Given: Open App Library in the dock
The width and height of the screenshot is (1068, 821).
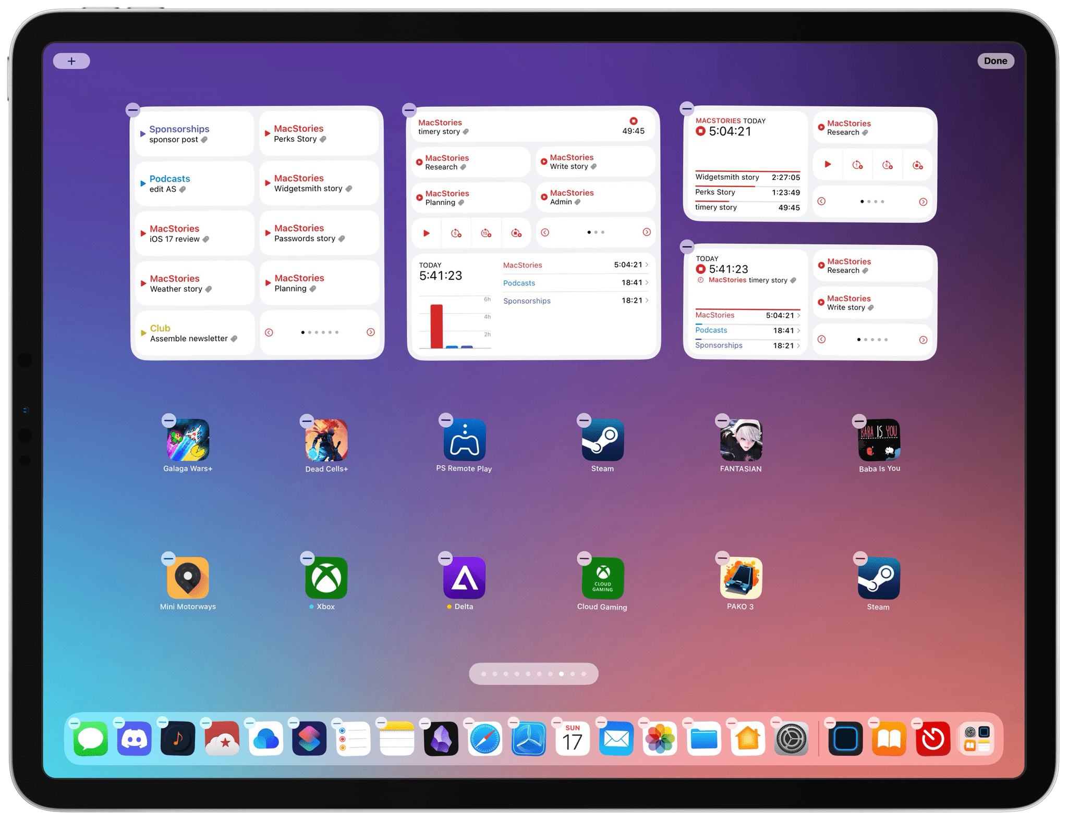Looking at the screenshot, I should [977, 739].
